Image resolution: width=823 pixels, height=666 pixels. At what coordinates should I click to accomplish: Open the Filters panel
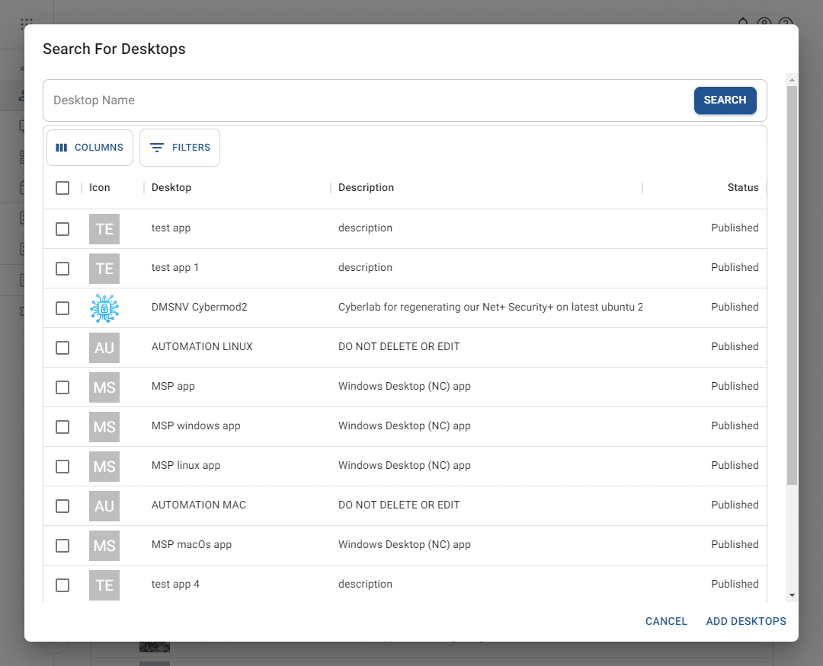180,148
